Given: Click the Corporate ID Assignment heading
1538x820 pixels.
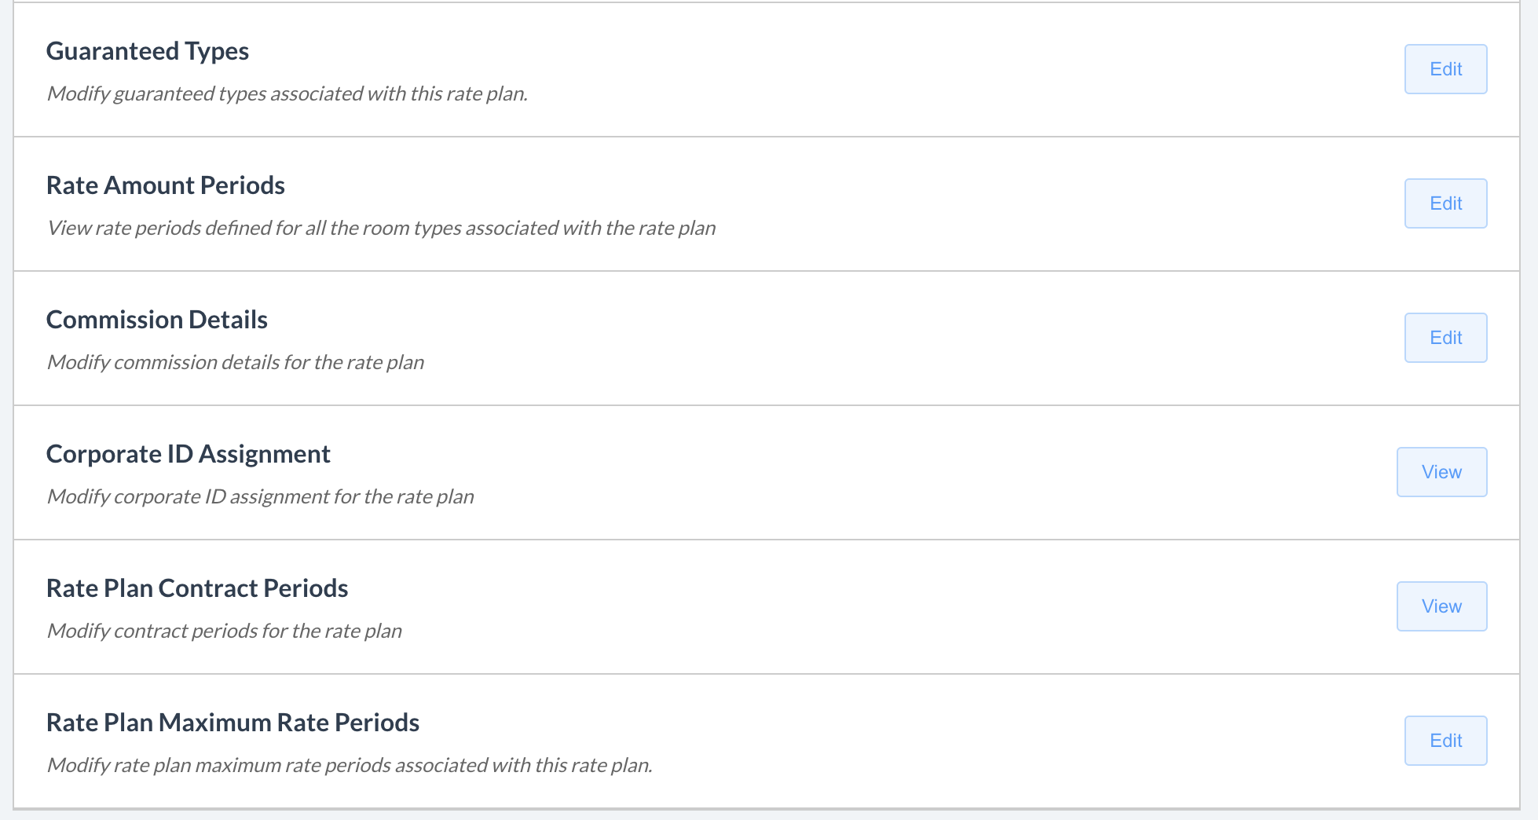Looking at the screenshot, I should pyautogui.click(x=189, y=454).
